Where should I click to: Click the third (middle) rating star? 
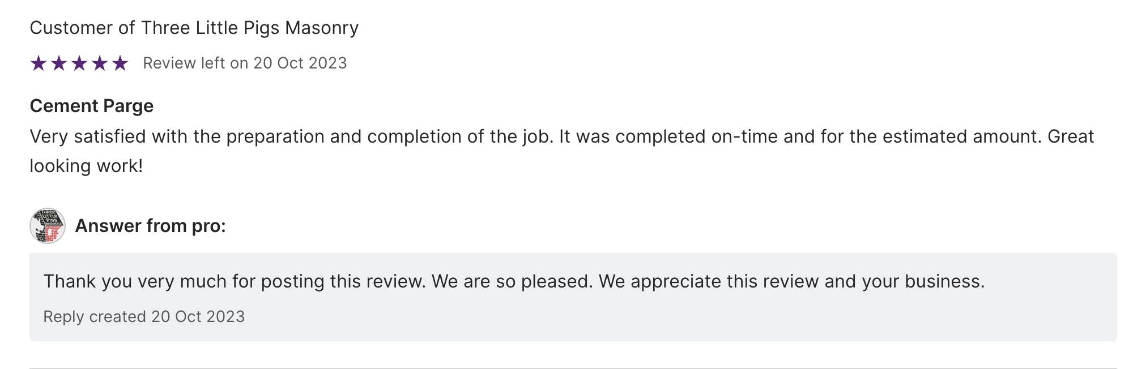tap(79, 63)
